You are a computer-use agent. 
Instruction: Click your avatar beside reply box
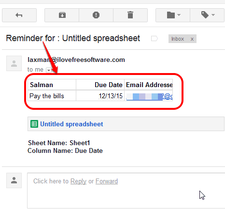pyautogui.click(x=14, y=180)
